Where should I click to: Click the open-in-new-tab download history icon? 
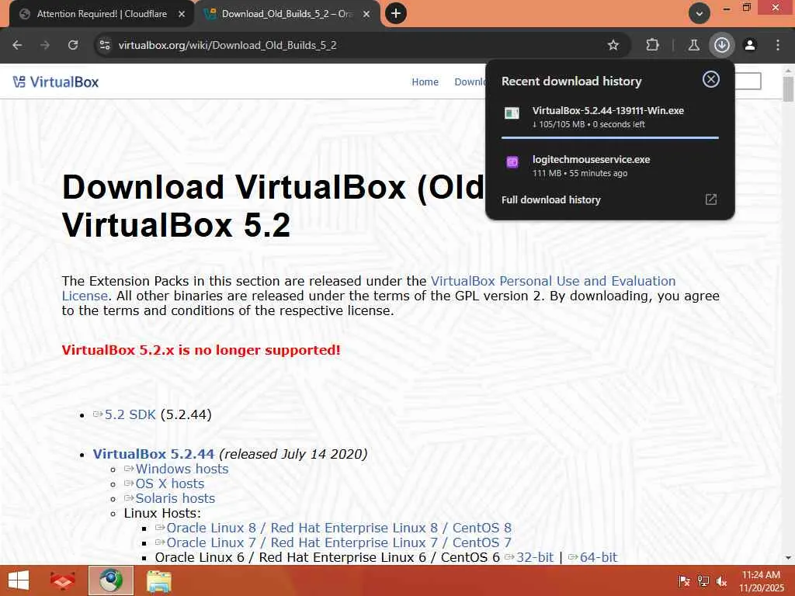(x=711, y=199)
